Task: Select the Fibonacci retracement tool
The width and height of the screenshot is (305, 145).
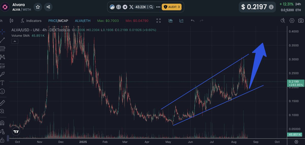Action: click(x=2, y=48)
